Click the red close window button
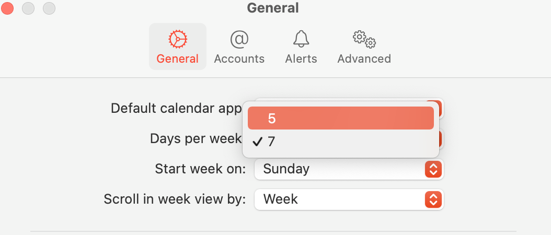The height and width of the screenshot is (235, 551). [8, 8]
